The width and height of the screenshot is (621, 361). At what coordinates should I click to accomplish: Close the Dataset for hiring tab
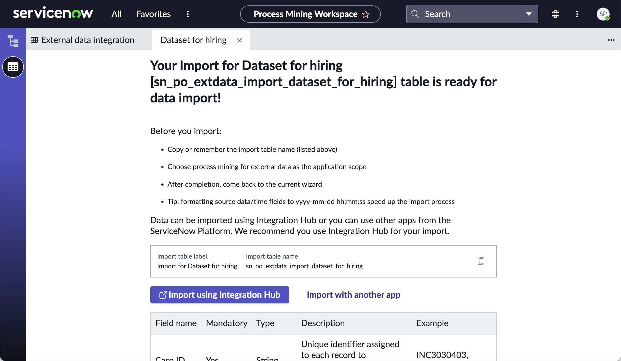coord(240,40)
